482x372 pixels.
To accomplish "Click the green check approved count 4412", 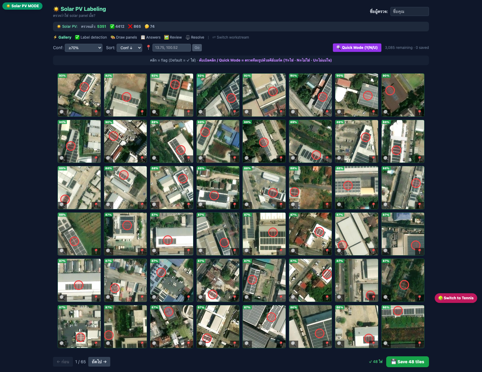I will point(117,27).
